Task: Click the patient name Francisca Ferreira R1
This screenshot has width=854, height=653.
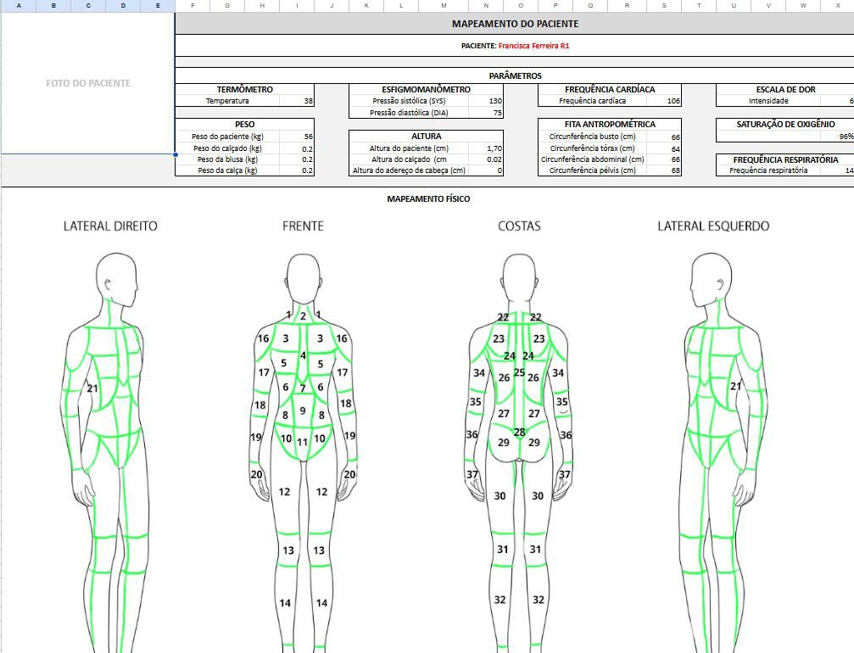Action: pyautogui.click(x=533, y=46)
